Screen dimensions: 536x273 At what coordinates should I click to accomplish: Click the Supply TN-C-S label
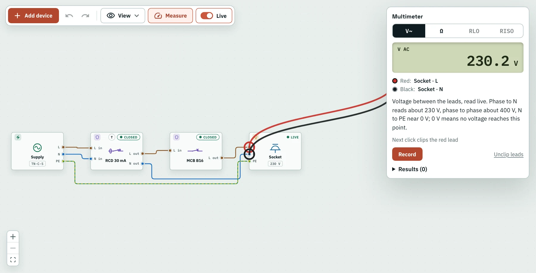click(37, 164)
